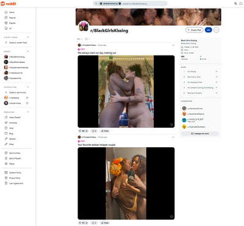Open Best of Reddit icon
This screenshot has height=226, width=244.
point(6,158)
